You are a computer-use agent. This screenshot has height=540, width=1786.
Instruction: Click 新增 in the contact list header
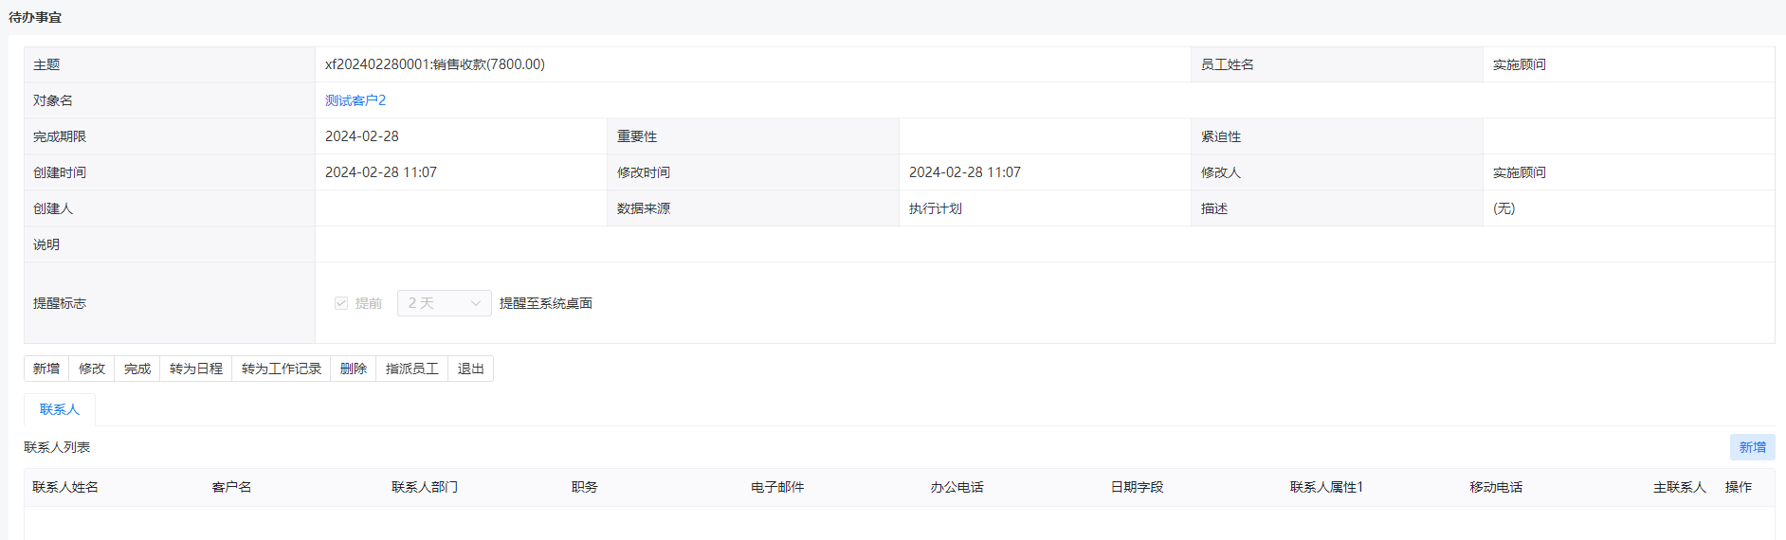pos(1752,447)
